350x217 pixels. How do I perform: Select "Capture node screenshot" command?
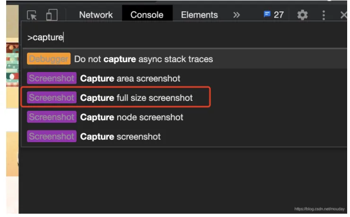(131, 117)
